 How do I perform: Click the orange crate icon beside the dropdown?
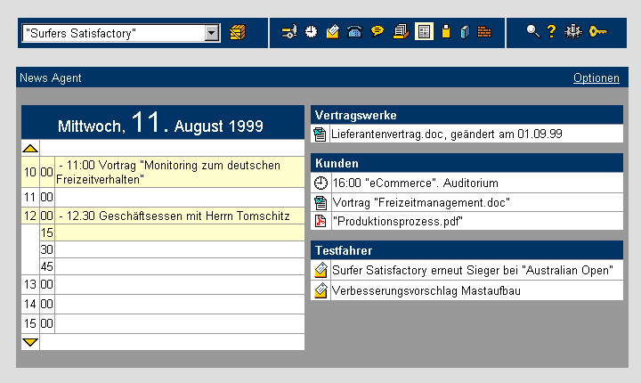(238, 32)
